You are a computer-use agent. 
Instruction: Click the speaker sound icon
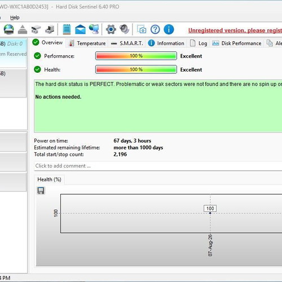125,29
